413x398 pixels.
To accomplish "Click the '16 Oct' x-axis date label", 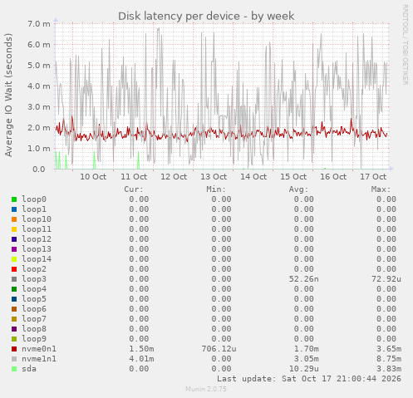I will tap(333, 177).
